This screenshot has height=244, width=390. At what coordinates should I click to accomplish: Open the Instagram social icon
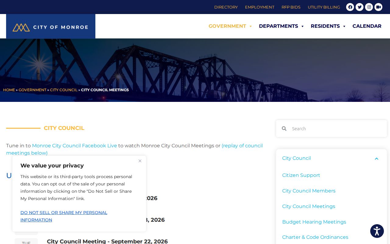[x=369, y=7]
